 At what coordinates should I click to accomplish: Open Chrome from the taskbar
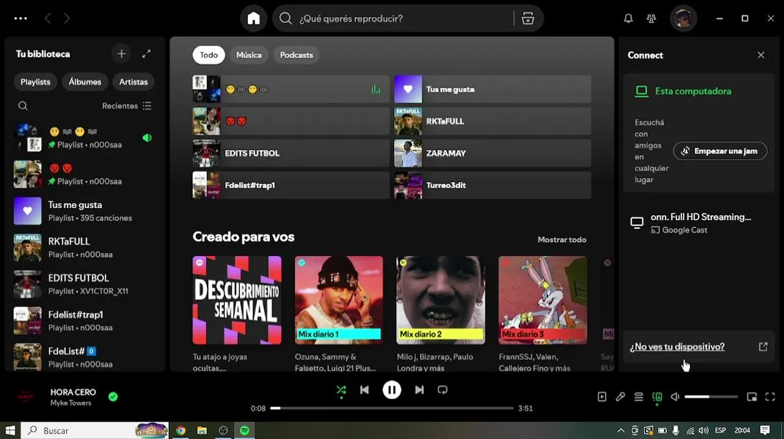[x=181, y=430]
